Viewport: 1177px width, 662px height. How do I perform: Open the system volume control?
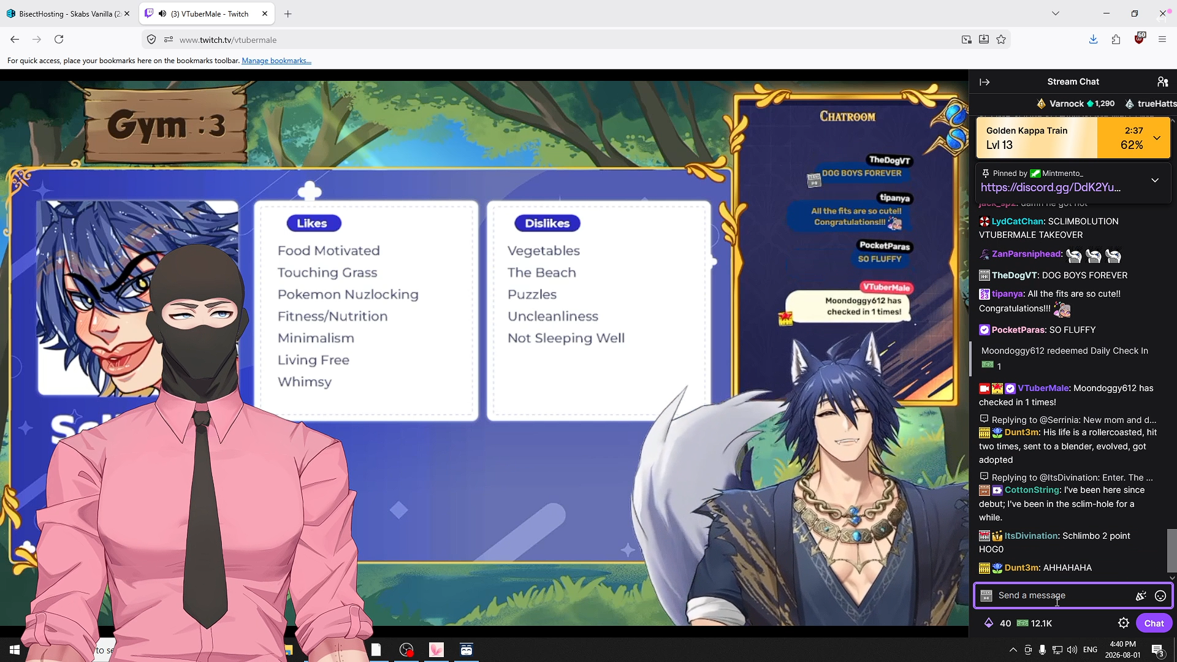click(x=1072, y=650)
